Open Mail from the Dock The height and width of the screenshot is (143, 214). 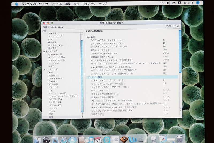tap(55, 140)
